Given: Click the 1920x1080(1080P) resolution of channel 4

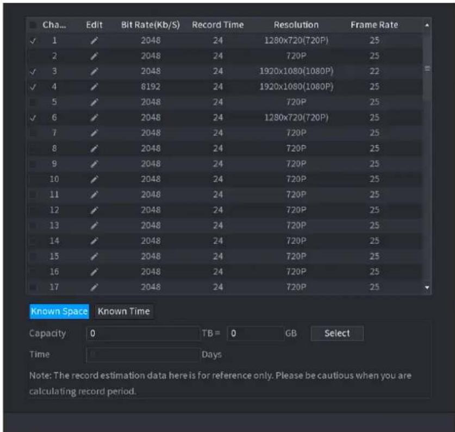Looking at the screenshot, I should coord(296,87).
